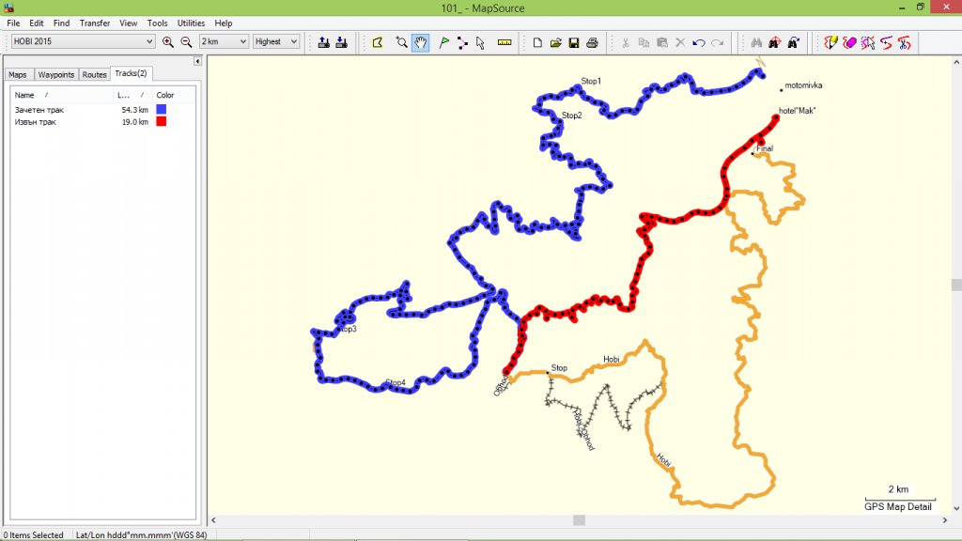Viewport: 962px width, 541px height.
Task: Click the Color column header
Action: click(x=174, y=95)
